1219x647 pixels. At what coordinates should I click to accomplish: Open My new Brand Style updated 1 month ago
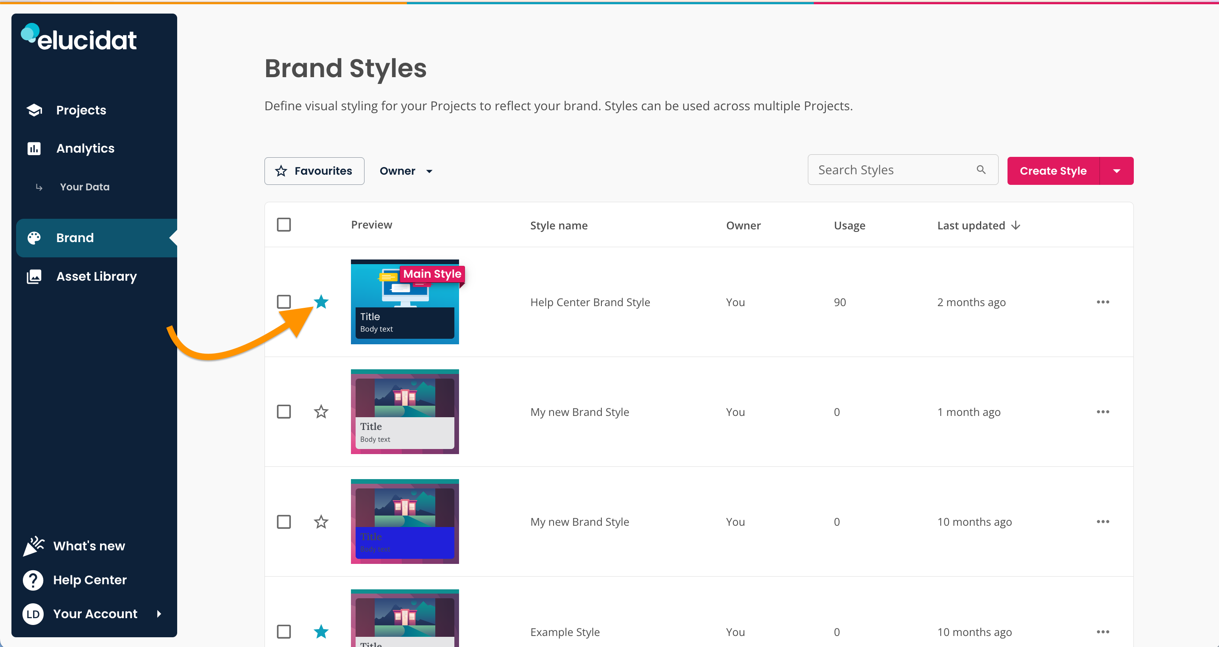(x=580, y=412)
